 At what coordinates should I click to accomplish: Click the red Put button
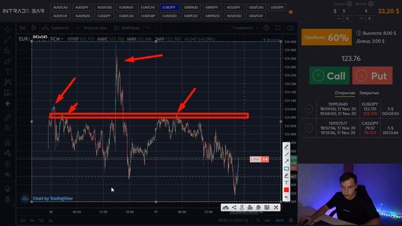tap(372, 76)
